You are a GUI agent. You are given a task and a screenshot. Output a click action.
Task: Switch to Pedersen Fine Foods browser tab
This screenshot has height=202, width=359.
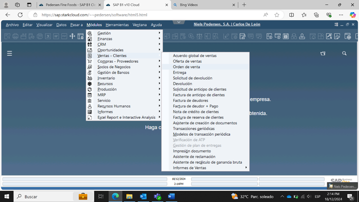[x=70, y=5]
